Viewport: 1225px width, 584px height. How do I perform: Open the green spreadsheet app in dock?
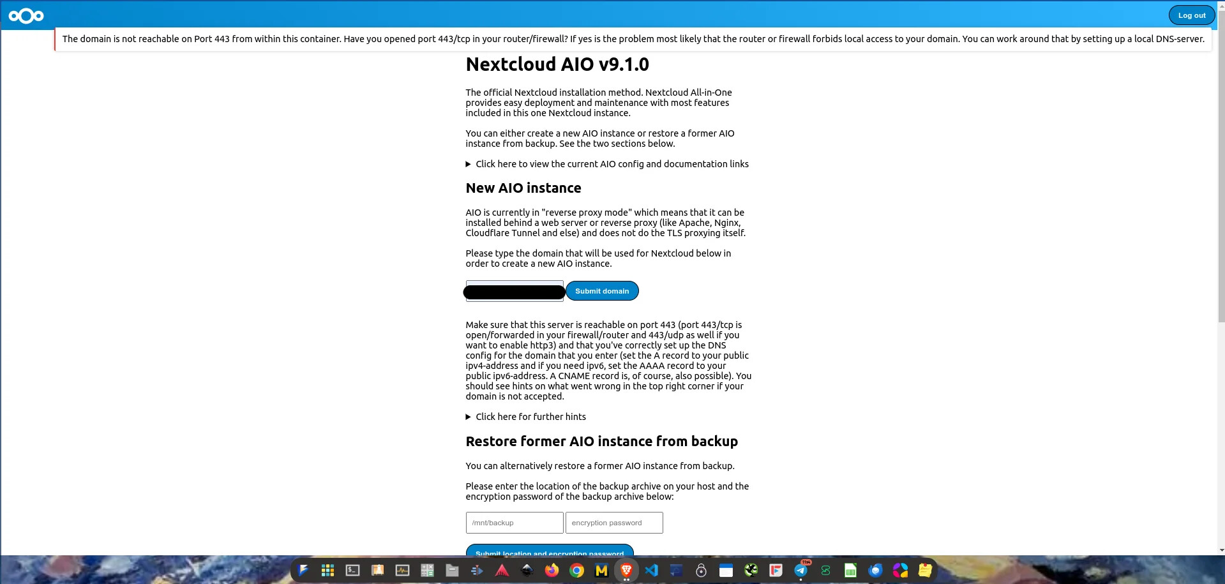850,570
